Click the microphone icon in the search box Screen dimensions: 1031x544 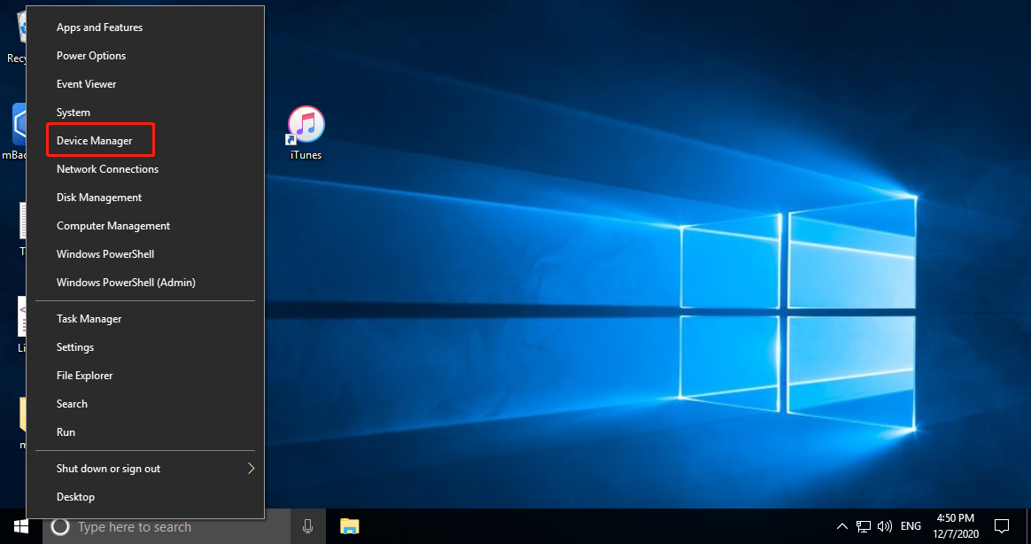tap(307, 527)
